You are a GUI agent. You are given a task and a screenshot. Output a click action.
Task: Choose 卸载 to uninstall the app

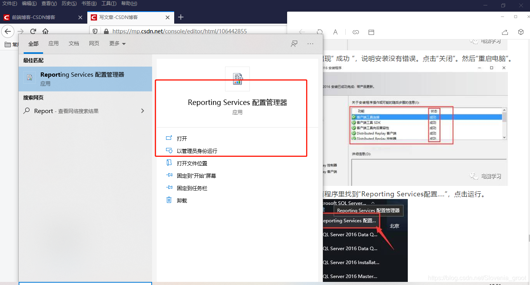point(182,201)
